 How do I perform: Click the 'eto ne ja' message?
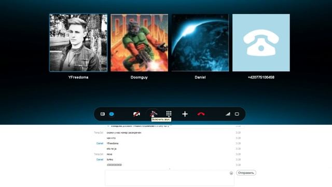coord(112,149)
